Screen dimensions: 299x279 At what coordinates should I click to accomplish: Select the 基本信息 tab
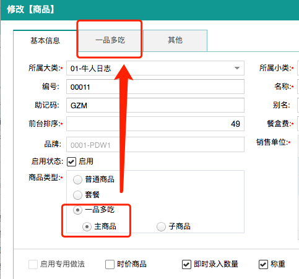point(45,41)
